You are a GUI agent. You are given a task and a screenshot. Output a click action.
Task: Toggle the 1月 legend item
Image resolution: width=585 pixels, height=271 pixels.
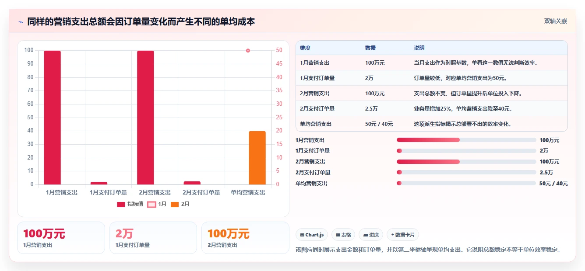coord(157,204)
